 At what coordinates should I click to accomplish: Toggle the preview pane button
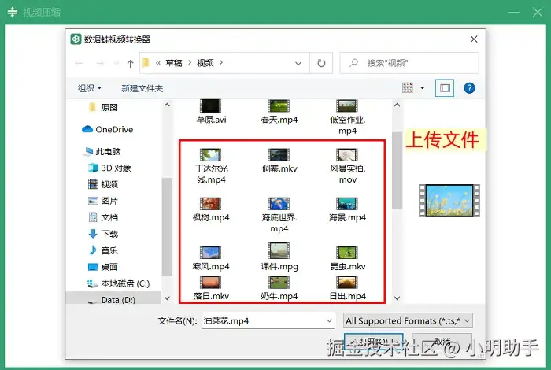pyautogui.click(x=445, y=88)
